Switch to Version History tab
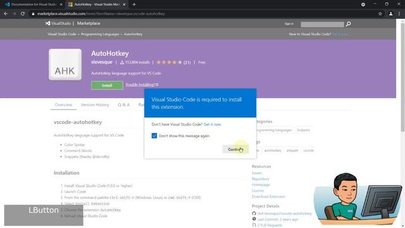 [x=95, y=104]
